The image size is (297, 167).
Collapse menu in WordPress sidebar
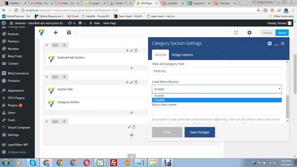point(17,152)
